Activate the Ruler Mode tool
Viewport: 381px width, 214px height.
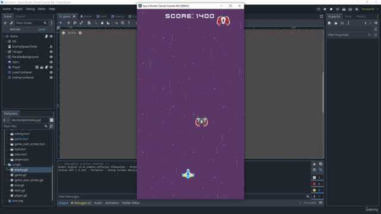[x=108, y=23]
